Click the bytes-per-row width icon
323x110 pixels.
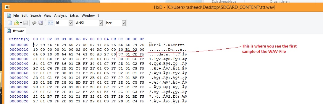[x=51, y=23]
